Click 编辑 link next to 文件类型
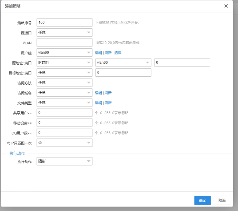Screen dimensions: 238x211 tap(98, 103)
